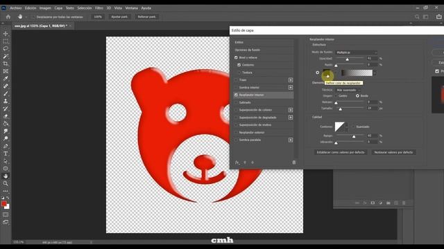
Task: Enable the Satinado checkbox
Action: (236, 102)
